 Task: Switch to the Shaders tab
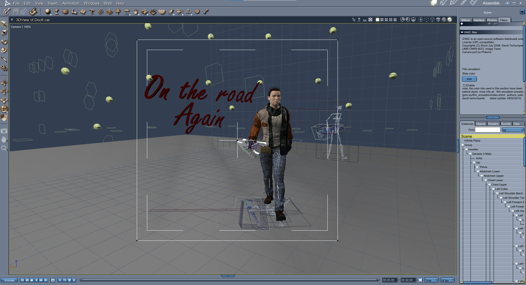click(x=493, y=124)
